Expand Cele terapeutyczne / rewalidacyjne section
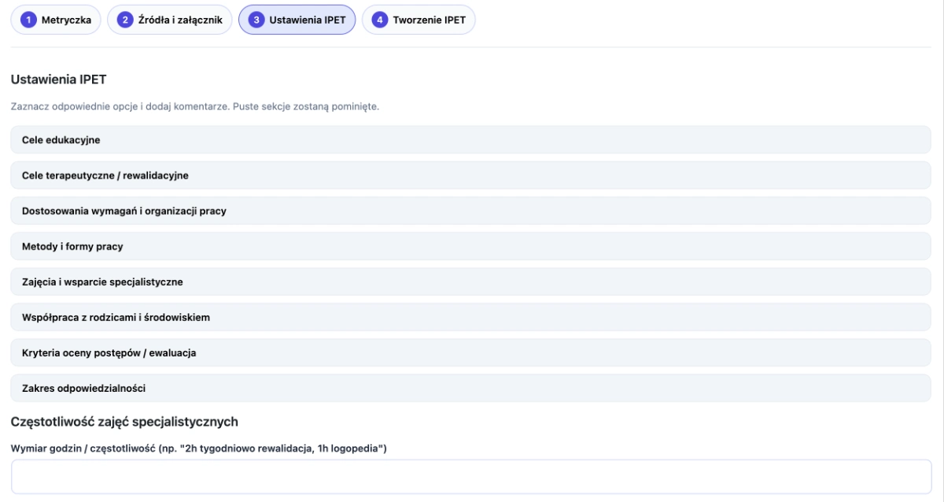Image resolution: width=944 pixels, height=502 pixels. (x=470, y=175)
